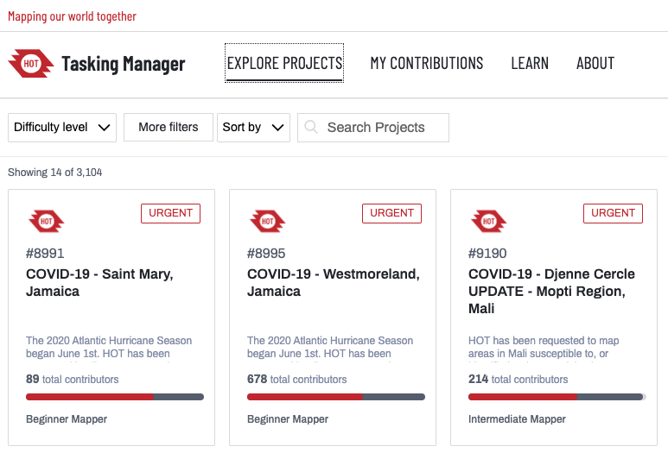
Task: Open project COVID-19 - Westmoreland, Jamaica
Action: click(x=334, y=282)
